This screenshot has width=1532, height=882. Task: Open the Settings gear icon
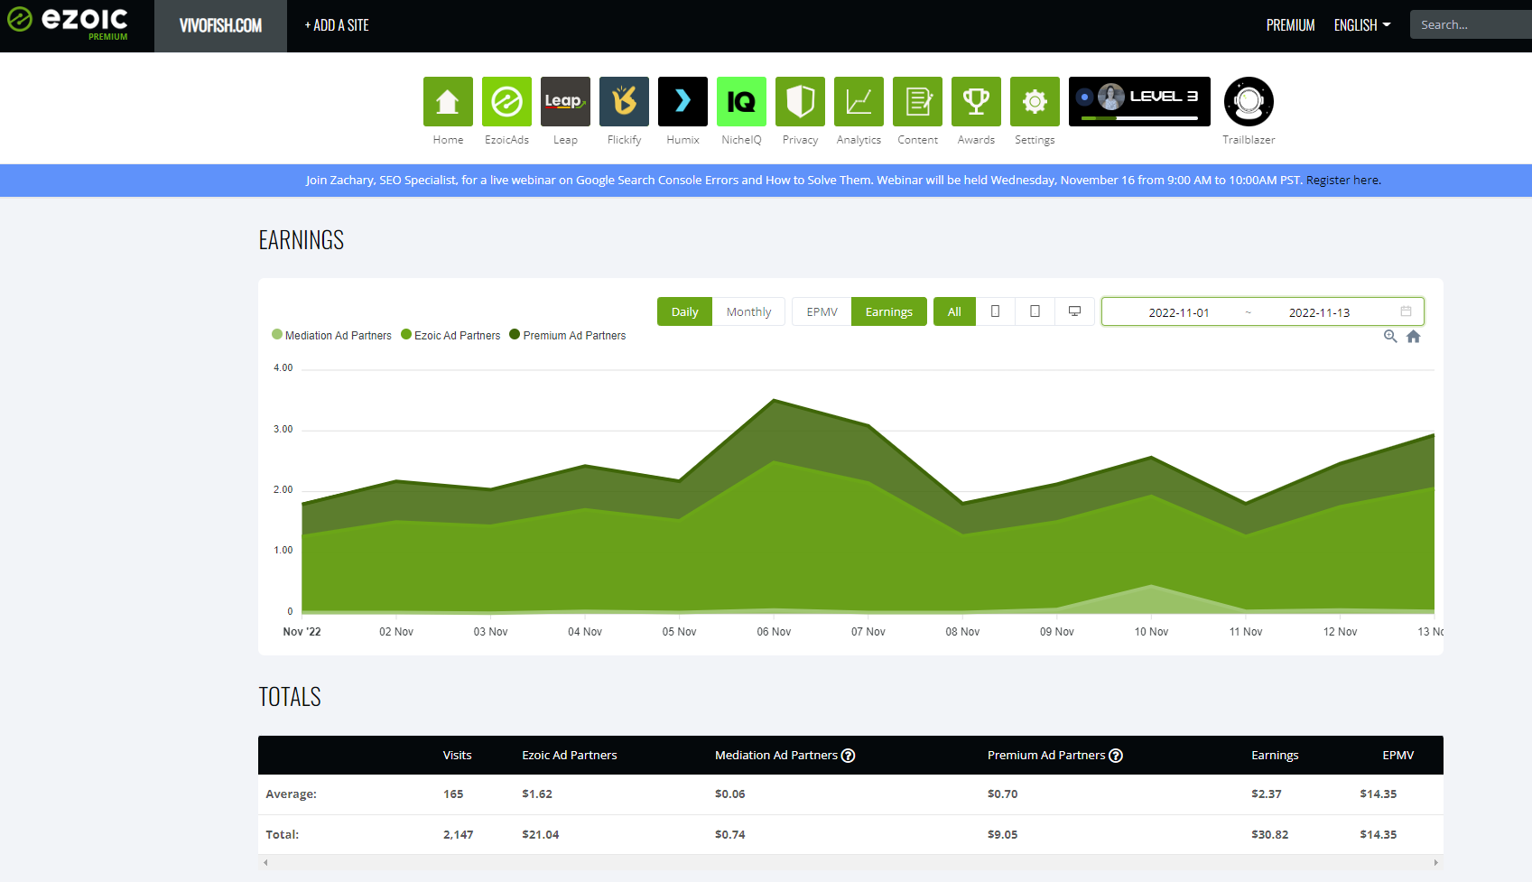point(1035,101)
